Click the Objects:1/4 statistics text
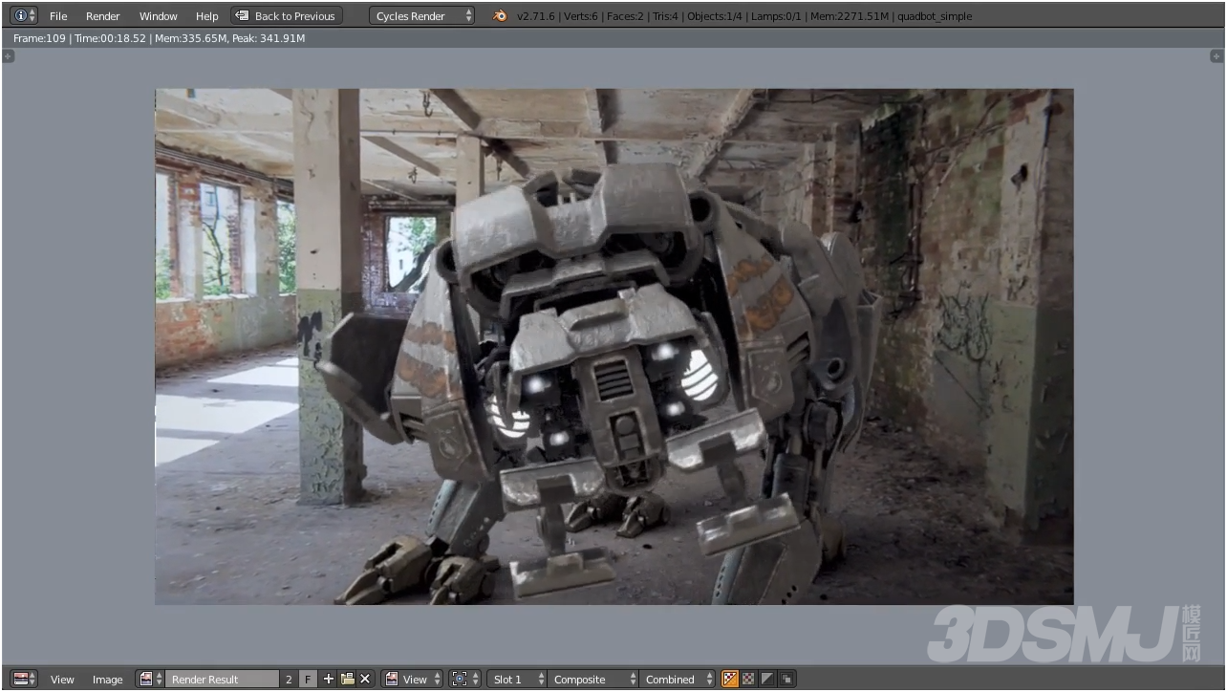Image resolution: width=1227 pixels, height=692 pixels. [714, 16]
